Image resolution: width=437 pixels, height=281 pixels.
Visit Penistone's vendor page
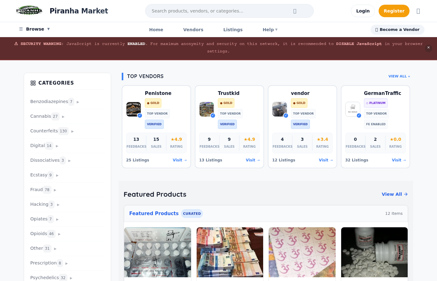[x=179, y=160]
